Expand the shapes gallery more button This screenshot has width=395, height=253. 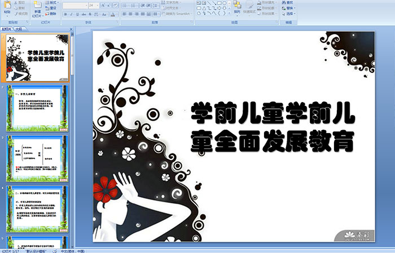[x=229, y=14]
